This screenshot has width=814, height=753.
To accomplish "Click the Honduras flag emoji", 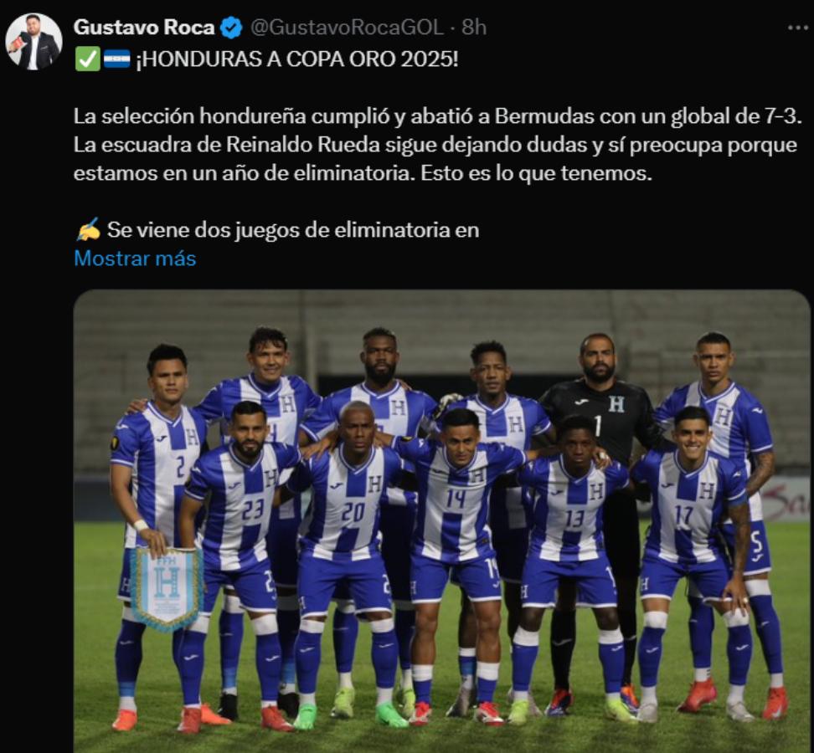I will coord(116,59).
